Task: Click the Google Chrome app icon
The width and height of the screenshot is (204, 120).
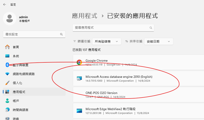Action: pos(79,62)
